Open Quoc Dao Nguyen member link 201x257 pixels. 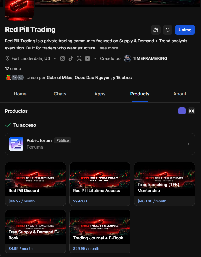point(93,78)
